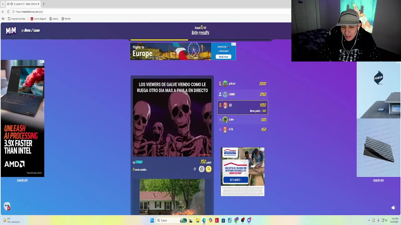Open the skeleton meme image
The height and width of the screenshot is (225, 401).
(172, 117)
